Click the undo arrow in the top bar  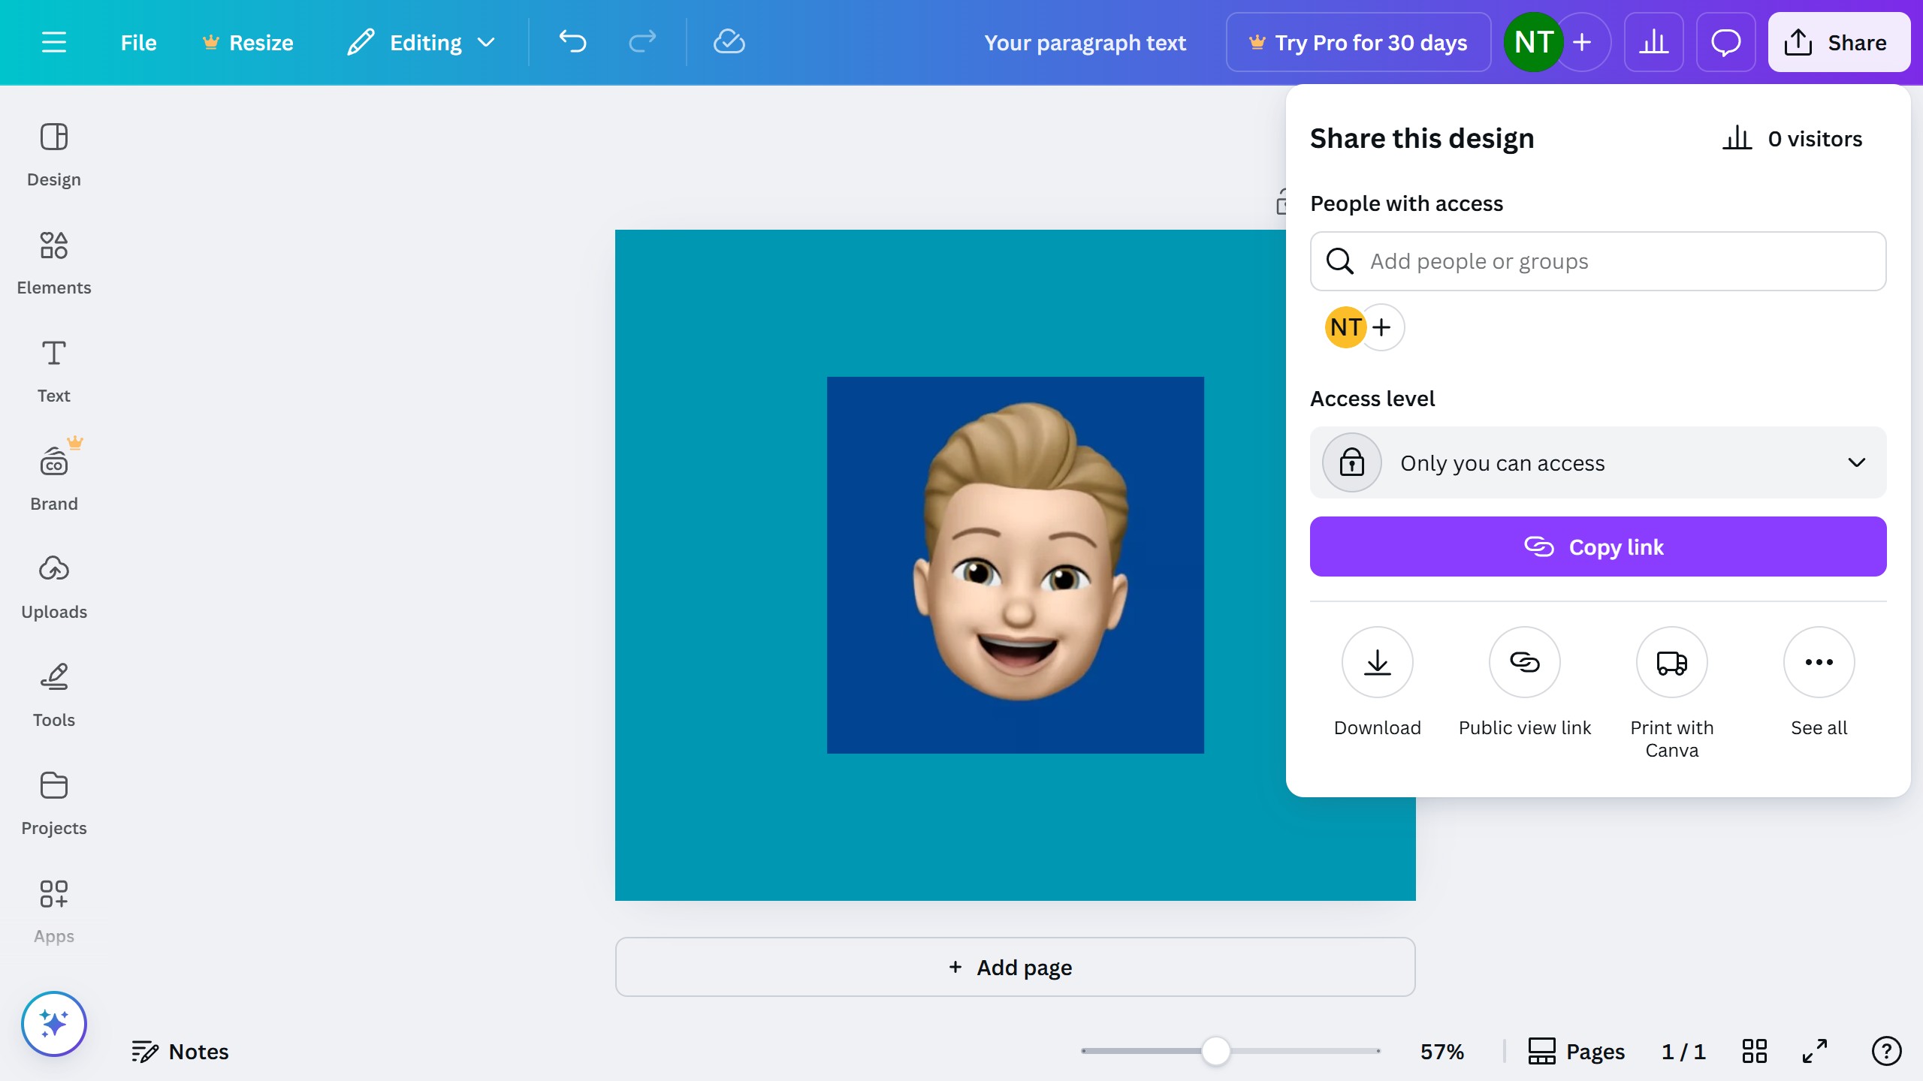tap(572, 42)
